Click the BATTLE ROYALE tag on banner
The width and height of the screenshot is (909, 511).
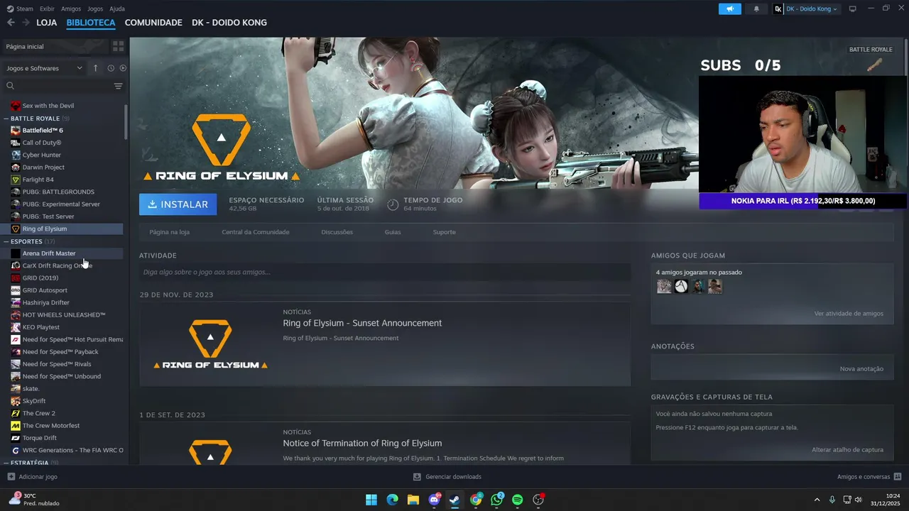871,50
